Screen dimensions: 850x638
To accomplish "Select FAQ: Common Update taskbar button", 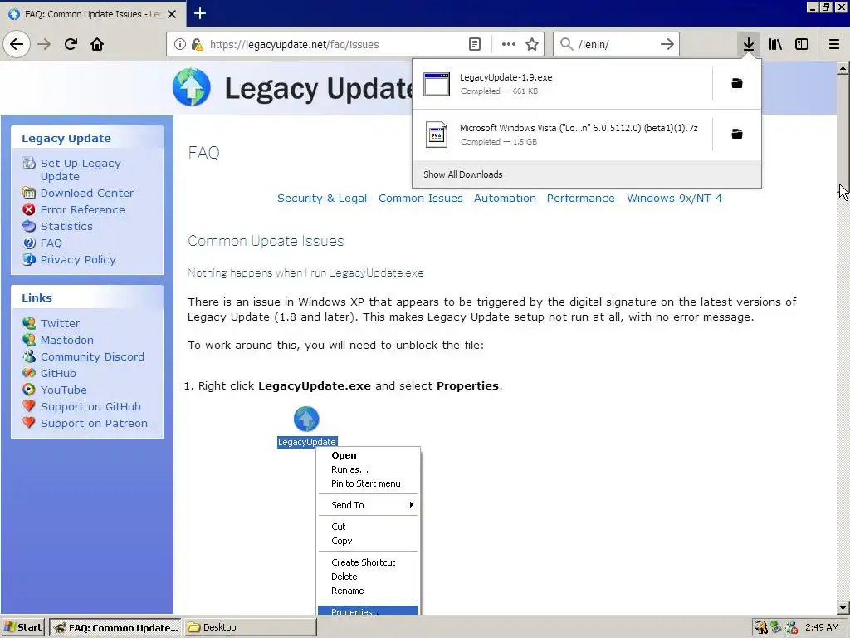I will 116,628.
